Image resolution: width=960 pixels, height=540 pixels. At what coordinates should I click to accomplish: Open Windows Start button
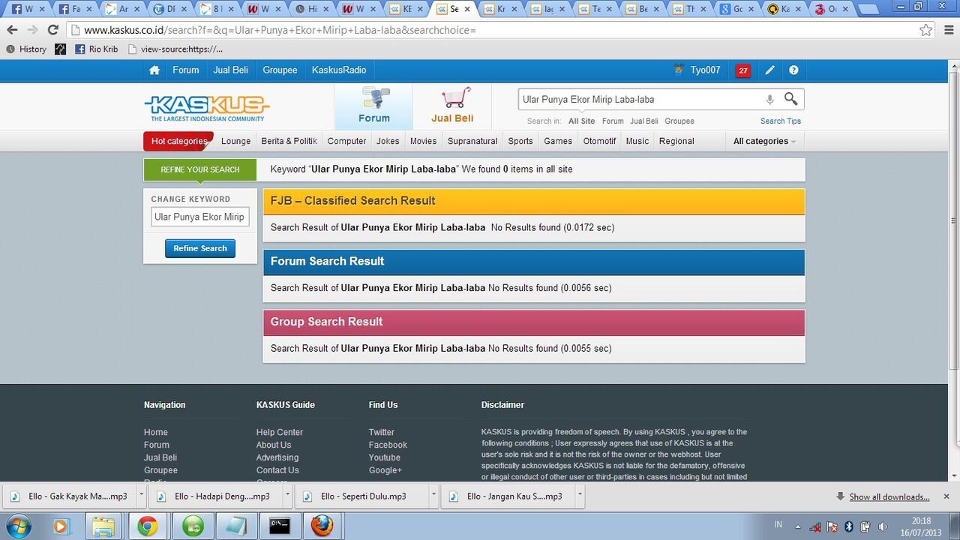click(18, 526)
